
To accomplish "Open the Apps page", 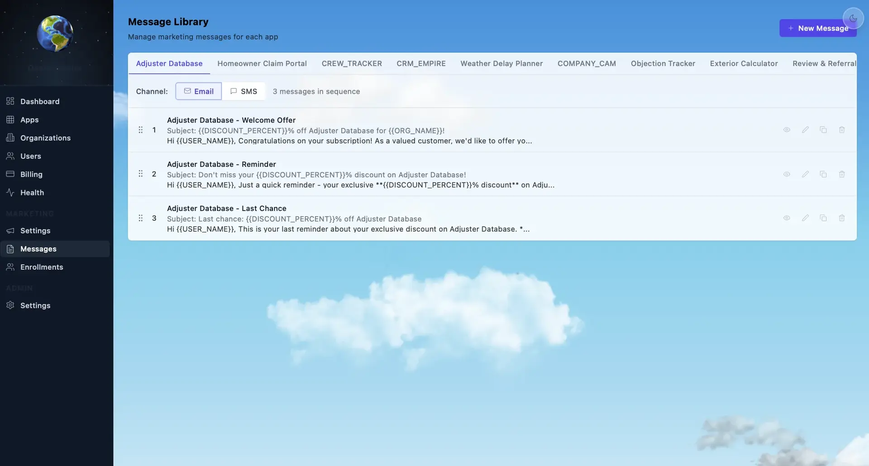I will (x=29, y=119).
